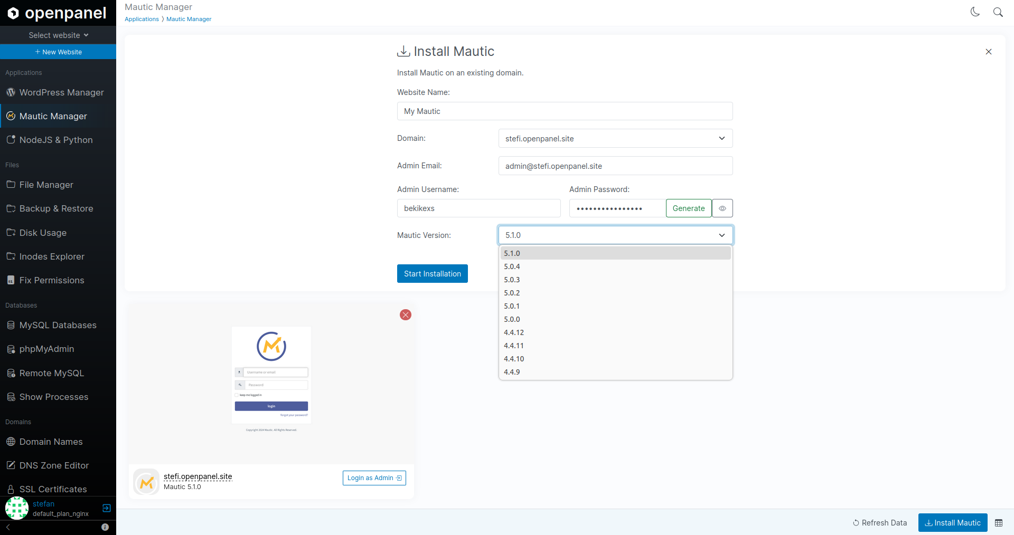This screenshot has width=1014, height=535.
Task: Click the info icon at sidebar bottom
Action: (x=105, y=527)
